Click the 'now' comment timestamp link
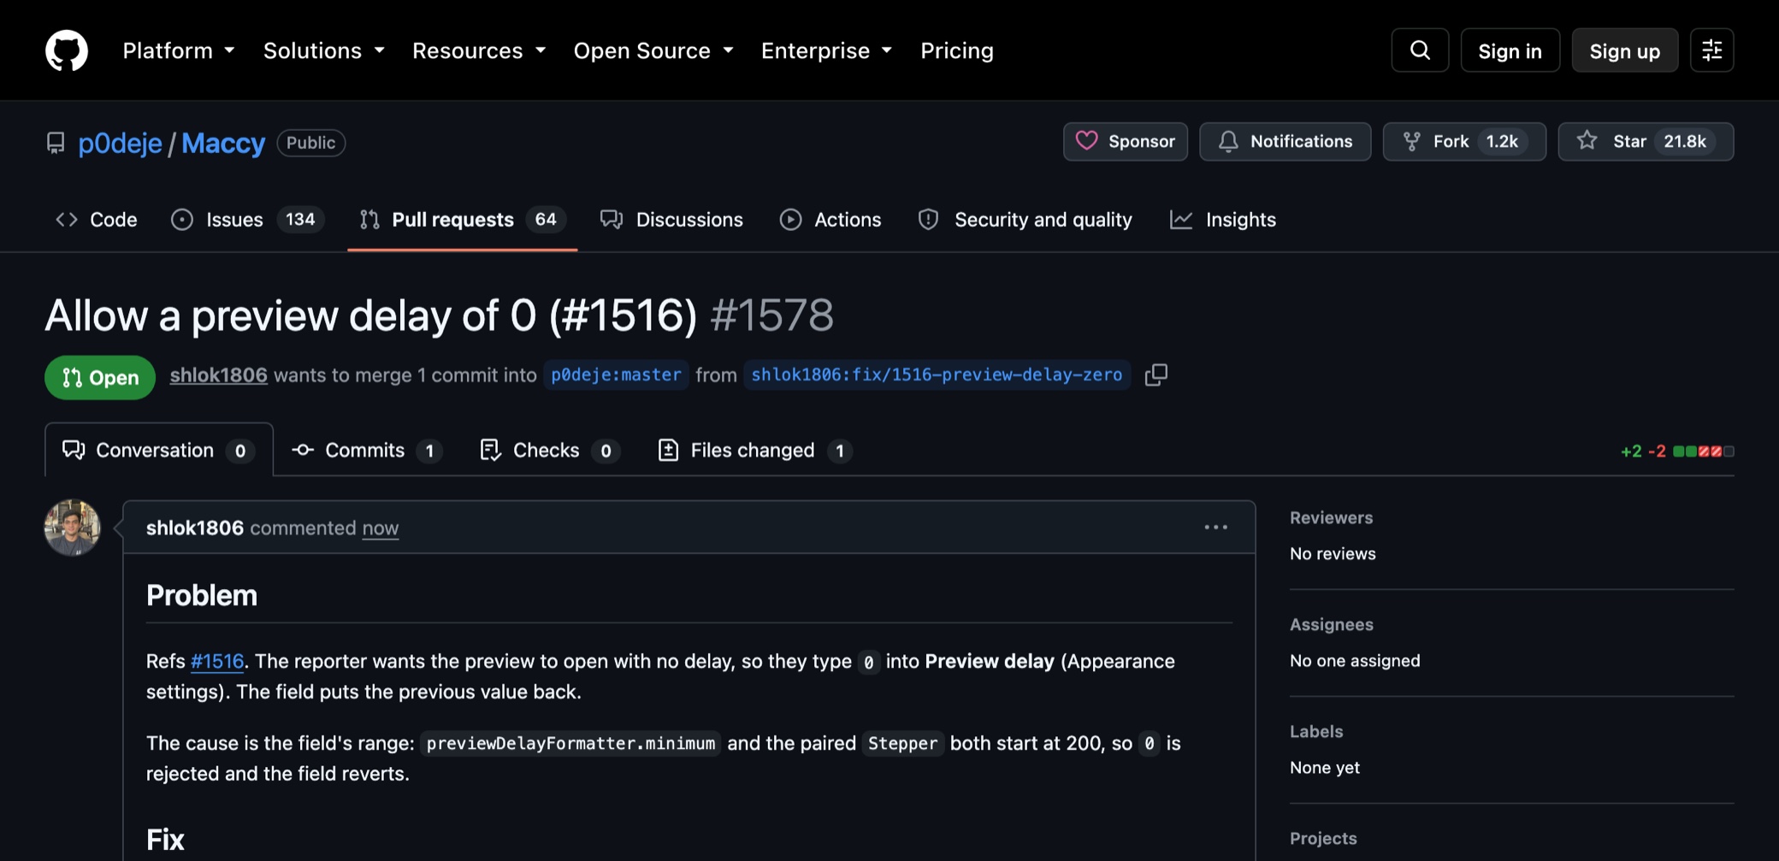Viewport: 1779px width, 861px height. coord(380,528)
